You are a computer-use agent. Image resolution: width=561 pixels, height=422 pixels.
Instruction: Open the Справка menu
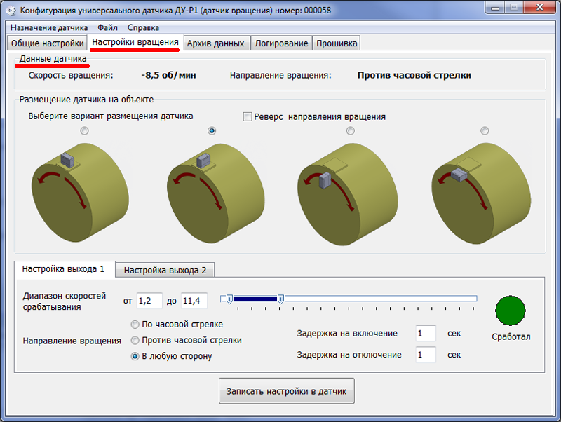click(x=143, y=27)
